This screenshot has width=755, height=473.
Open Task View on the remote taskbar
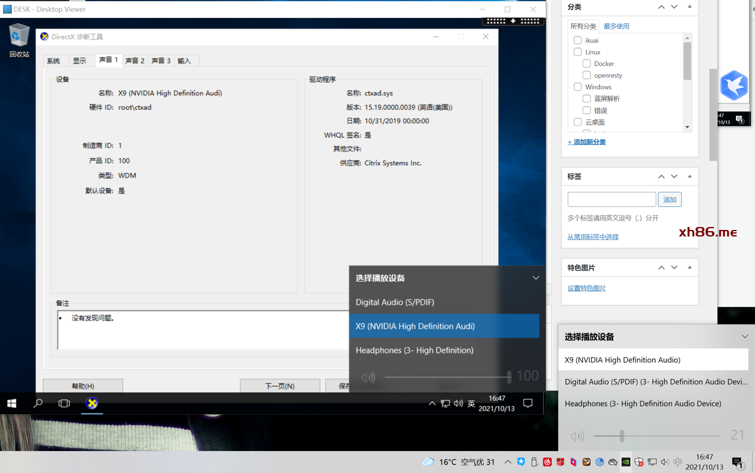[64, 403]
